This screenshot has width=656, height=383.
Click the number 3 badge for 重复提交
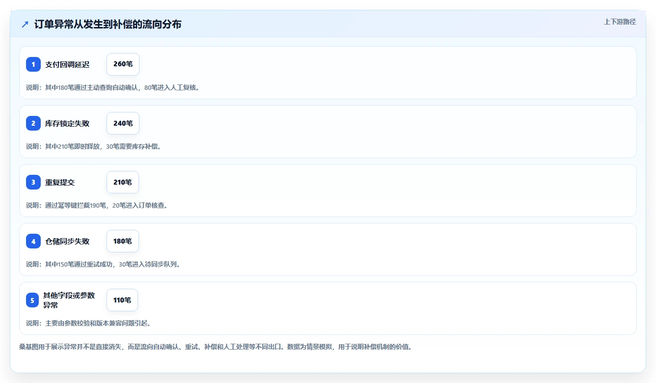33,182
